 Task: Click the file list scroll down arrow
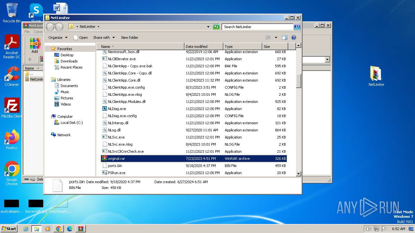(299, 174)
